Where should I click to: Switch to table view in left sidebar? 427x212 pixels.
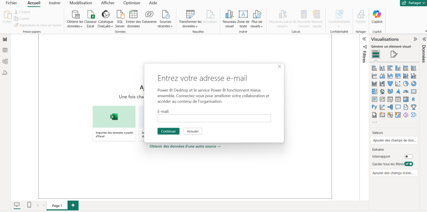point(5,50)
